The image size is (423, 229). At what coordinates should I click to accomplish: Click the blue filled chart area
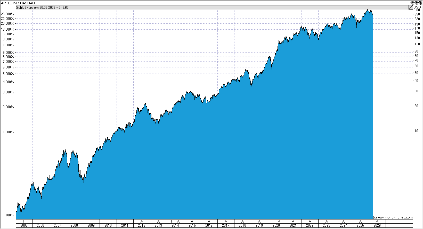206,167
